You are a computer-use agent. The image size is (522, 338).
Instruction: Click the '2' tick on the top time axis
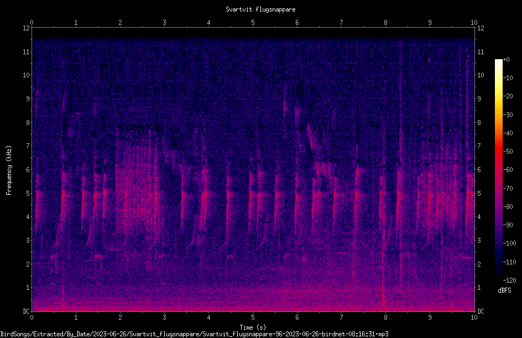(120, 23)
